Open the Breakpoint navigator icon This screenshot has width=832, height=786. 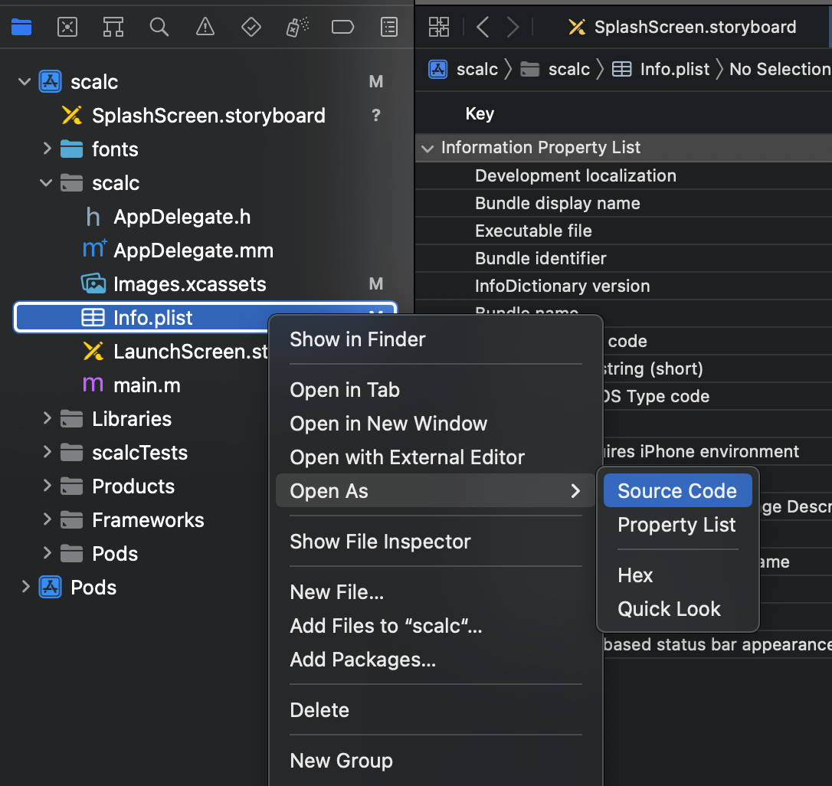click(342, 27)
